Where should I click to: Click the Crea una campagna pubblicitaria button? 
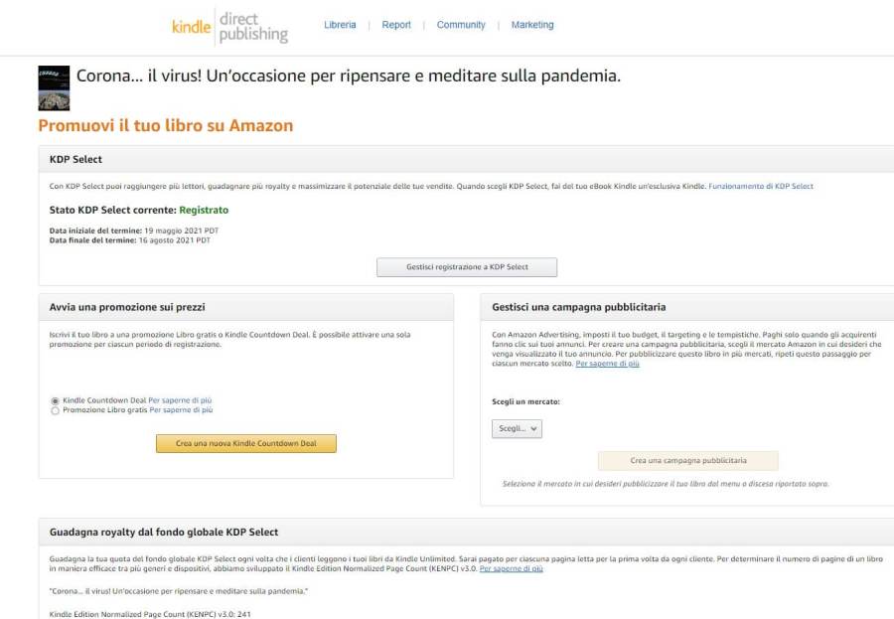[x=687, y=461]
